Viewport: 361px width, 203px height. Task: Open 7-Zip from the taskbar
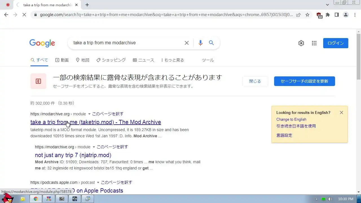click(62, 199)
